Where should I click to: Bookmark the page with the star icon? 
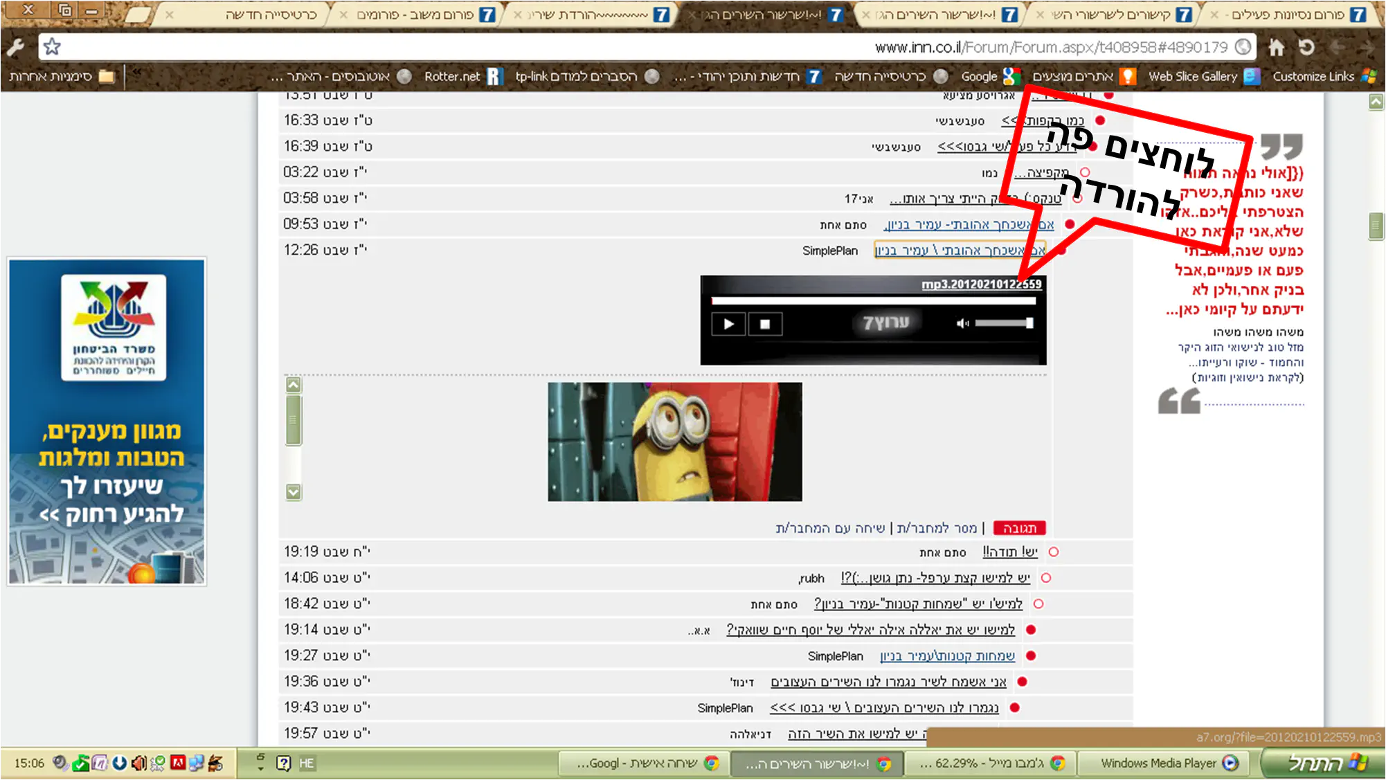click(52, 47)
